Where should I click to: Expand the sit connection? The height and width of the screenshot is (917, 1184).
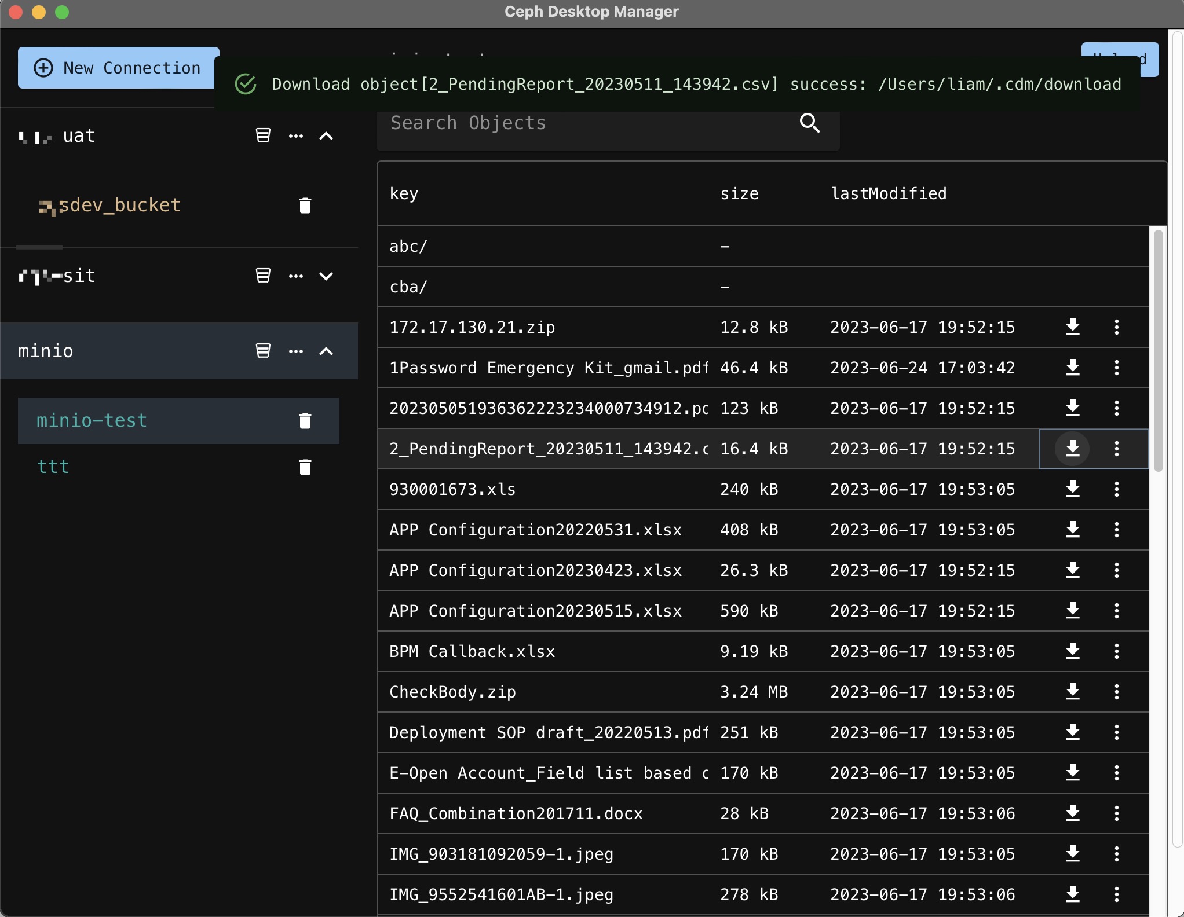pos(326,276)
